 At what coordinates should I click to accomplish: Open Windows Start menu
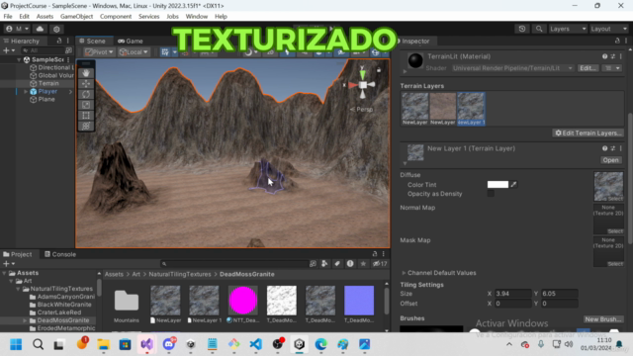coord(16,344)
